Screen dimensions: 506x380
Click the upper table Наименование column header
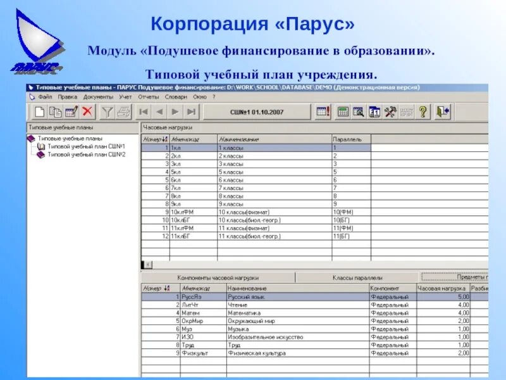[x=275, y=139]
